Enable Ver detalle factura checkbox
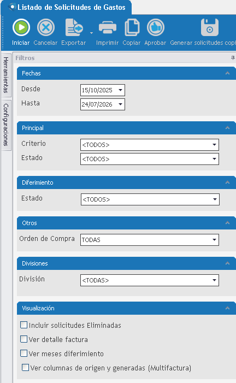The height and width of the screenshot is (383, 236). point(23,339)
